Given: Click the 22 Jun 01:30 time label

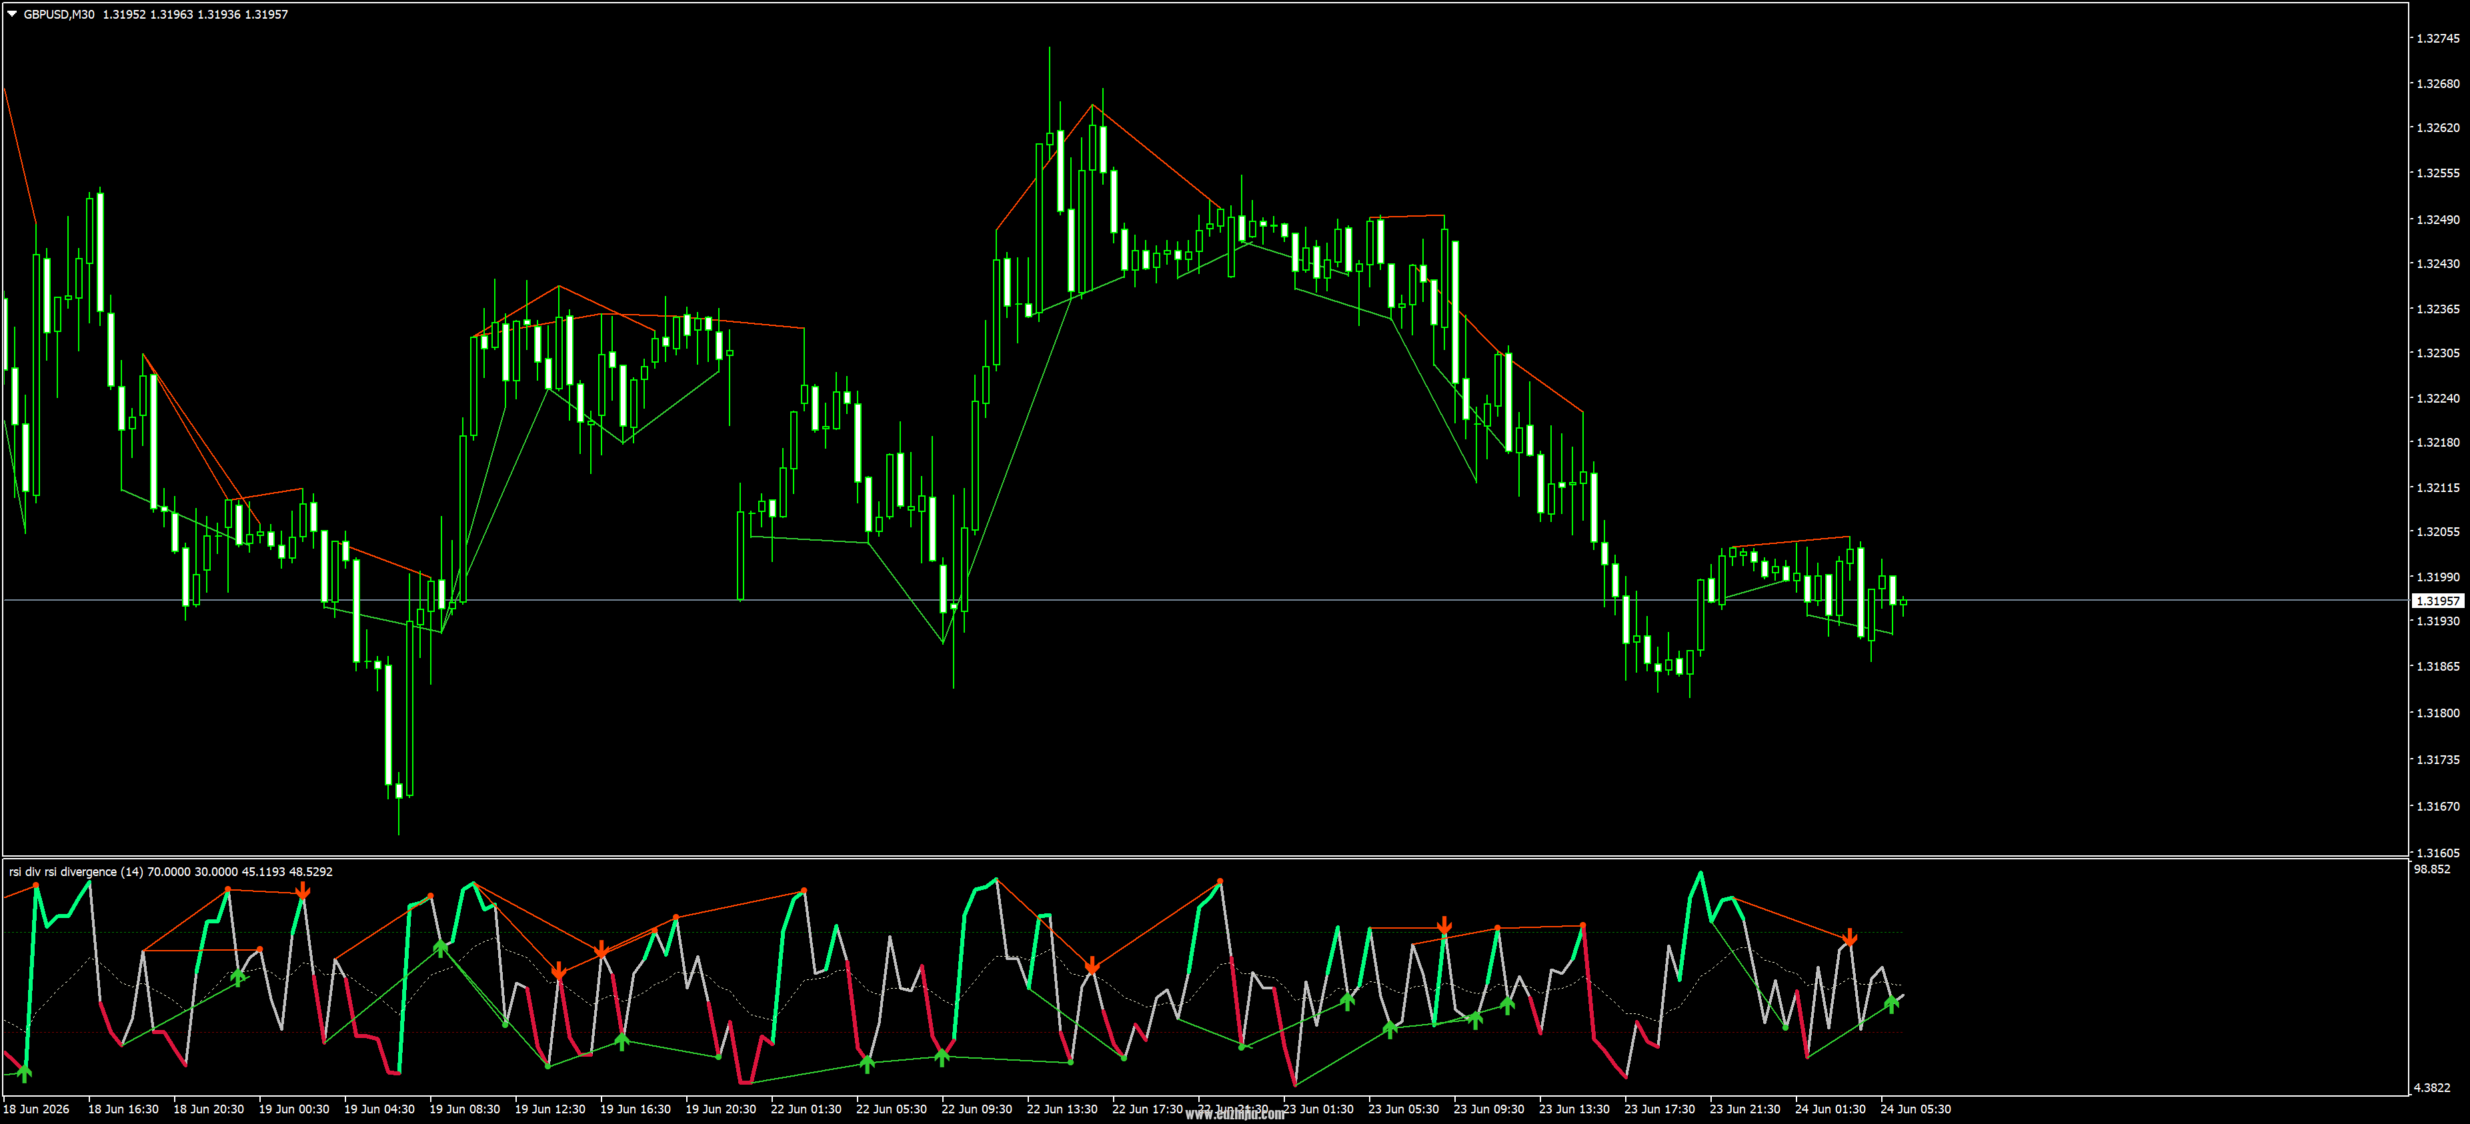Looking at the screenshot, I should (x=806, y=1109).
